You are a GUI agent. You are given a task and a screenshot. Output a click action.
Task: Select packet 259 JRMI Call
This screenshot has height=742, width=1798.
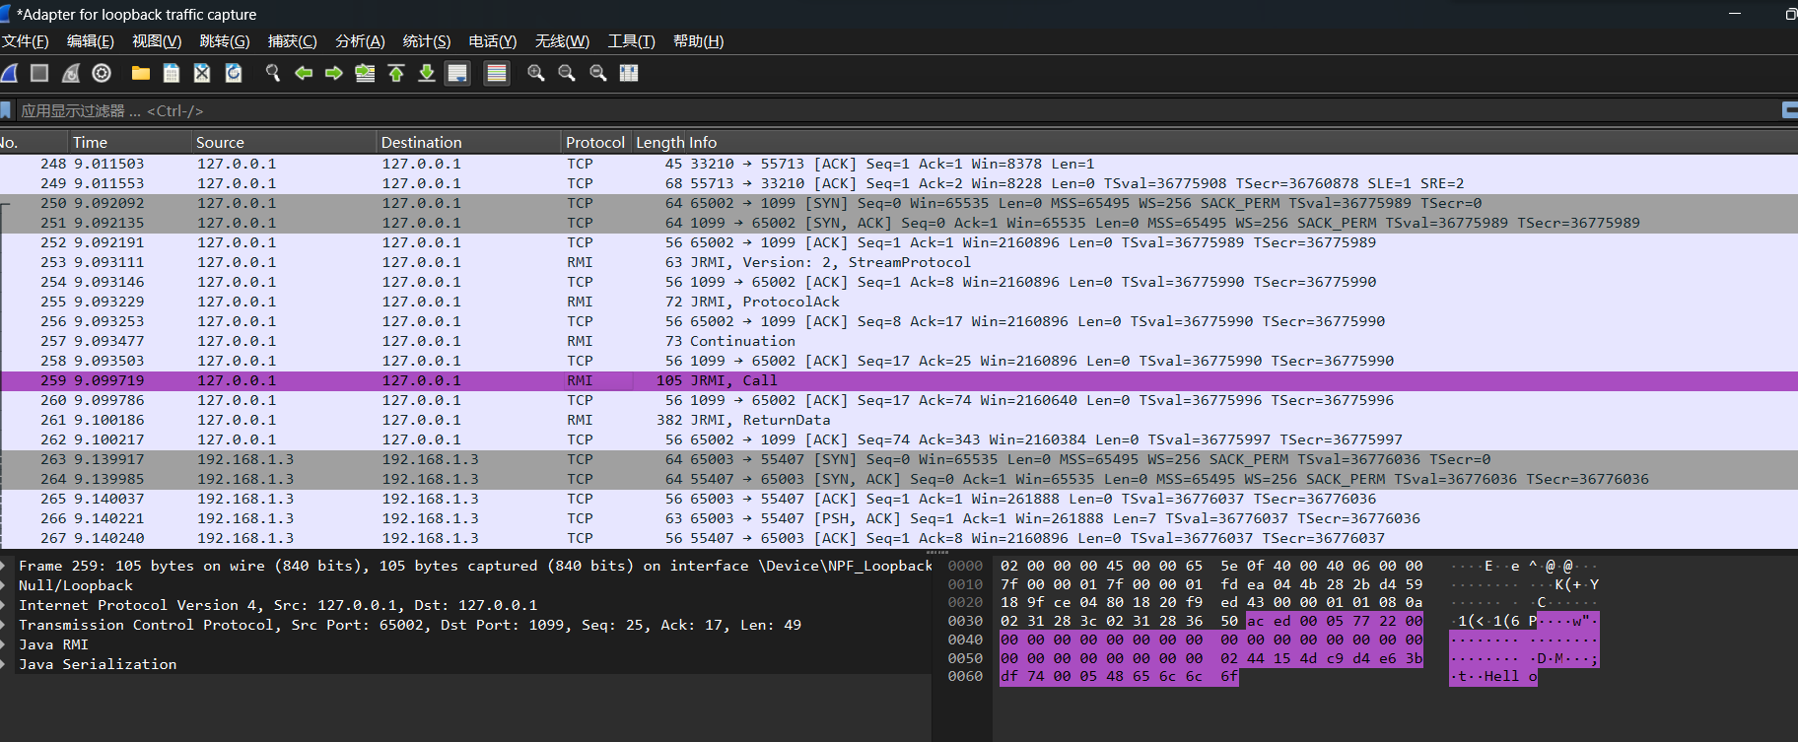[899, 380]
